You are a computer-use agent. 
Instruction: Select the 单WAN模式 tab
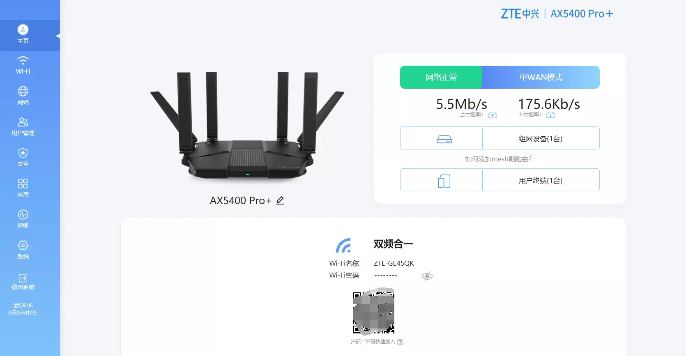(x=541, y=77)
